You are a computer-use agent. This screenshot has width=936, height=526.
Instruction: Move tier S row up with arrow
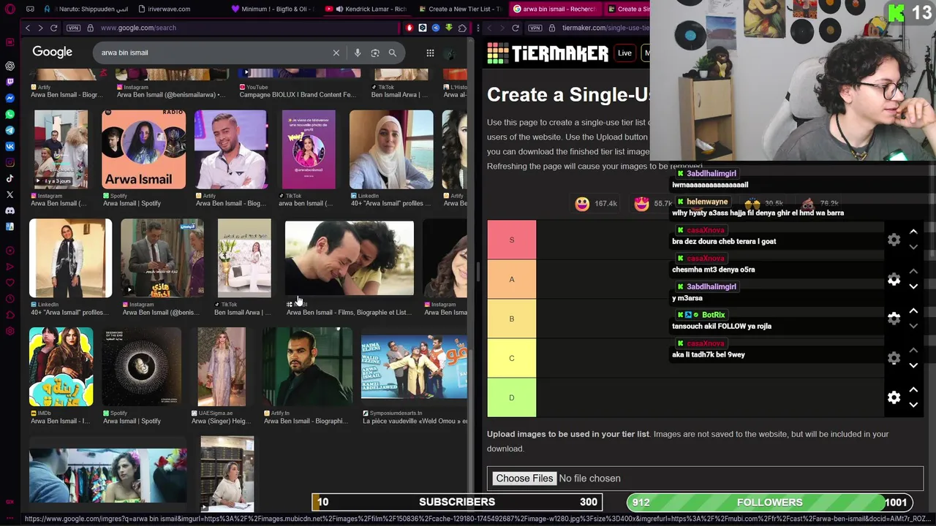point(913,232)
